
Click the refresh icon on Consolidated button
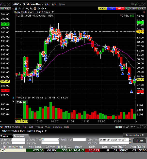tap(128, 8)
